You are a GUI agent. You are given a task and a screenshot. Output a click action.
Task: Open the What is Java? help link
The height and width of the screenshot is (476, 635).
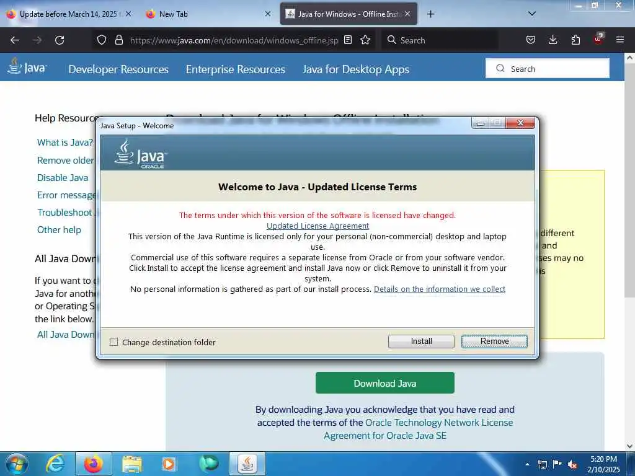[x=64, y=143]
